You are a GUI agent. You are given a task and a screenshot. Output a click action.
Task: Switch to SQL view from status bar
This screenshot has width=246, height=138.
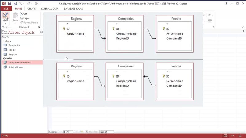tap(233, 136)
